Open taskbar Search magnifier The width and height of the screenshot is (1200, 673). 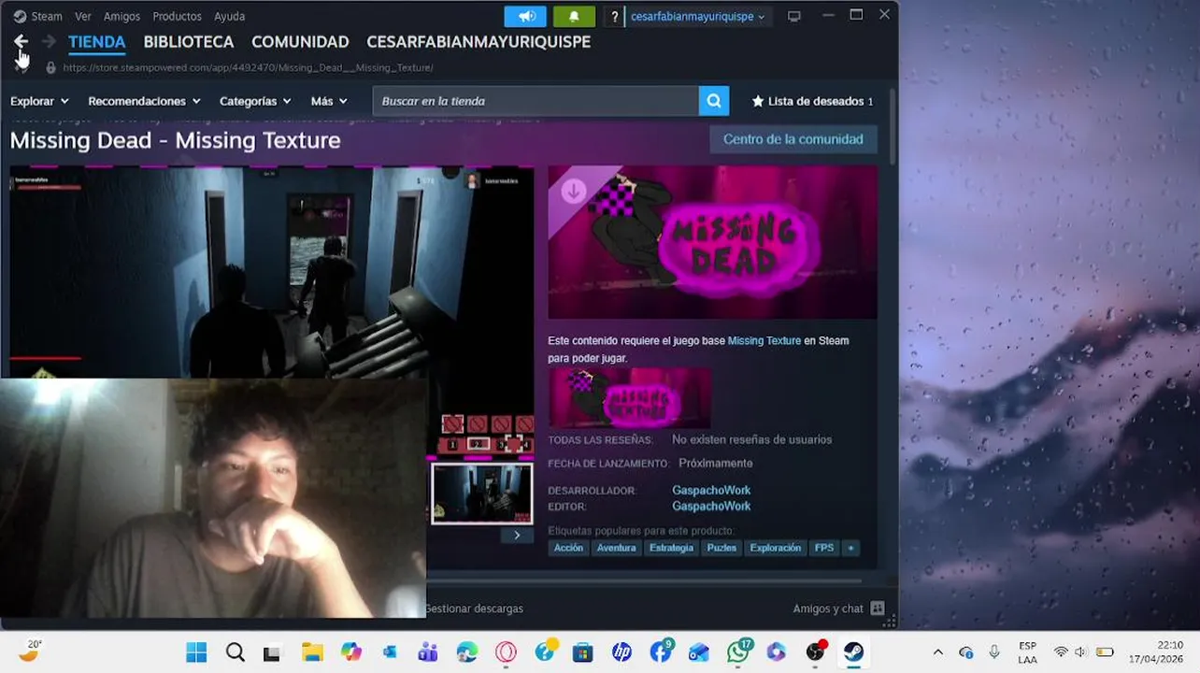pos(235,652)
